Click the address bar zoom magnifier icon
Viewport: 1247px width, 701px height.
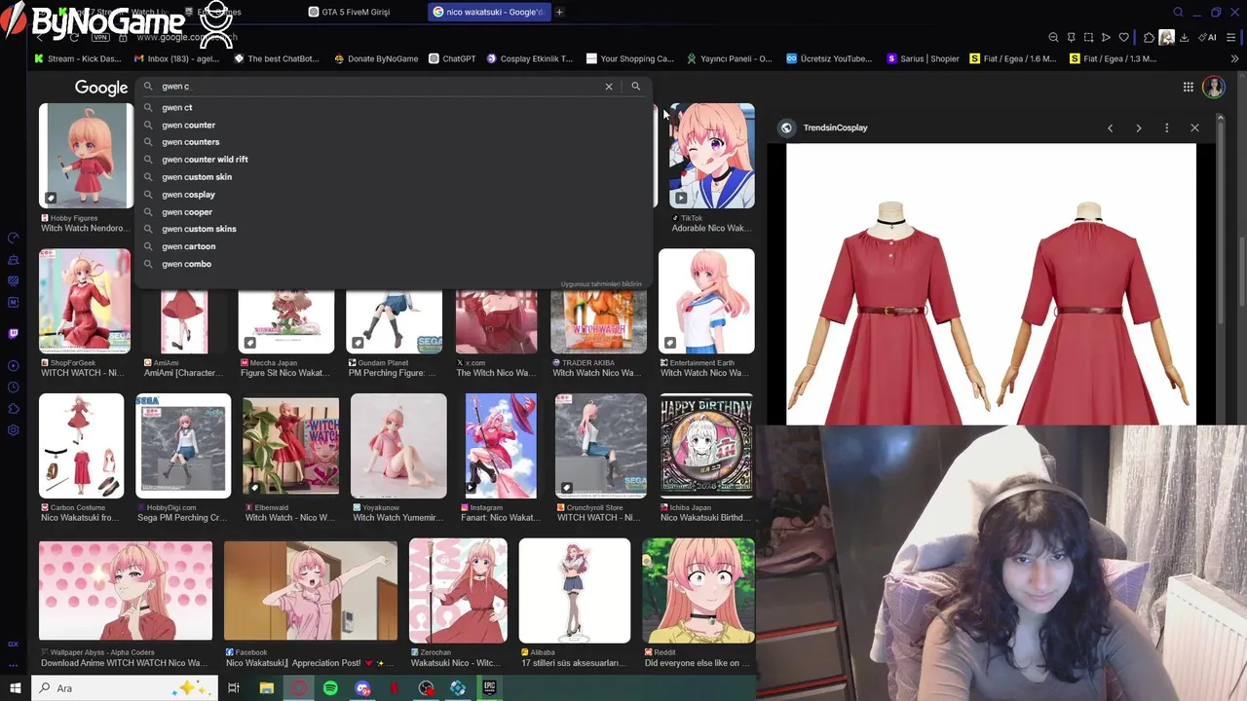tap(1053, 37)
